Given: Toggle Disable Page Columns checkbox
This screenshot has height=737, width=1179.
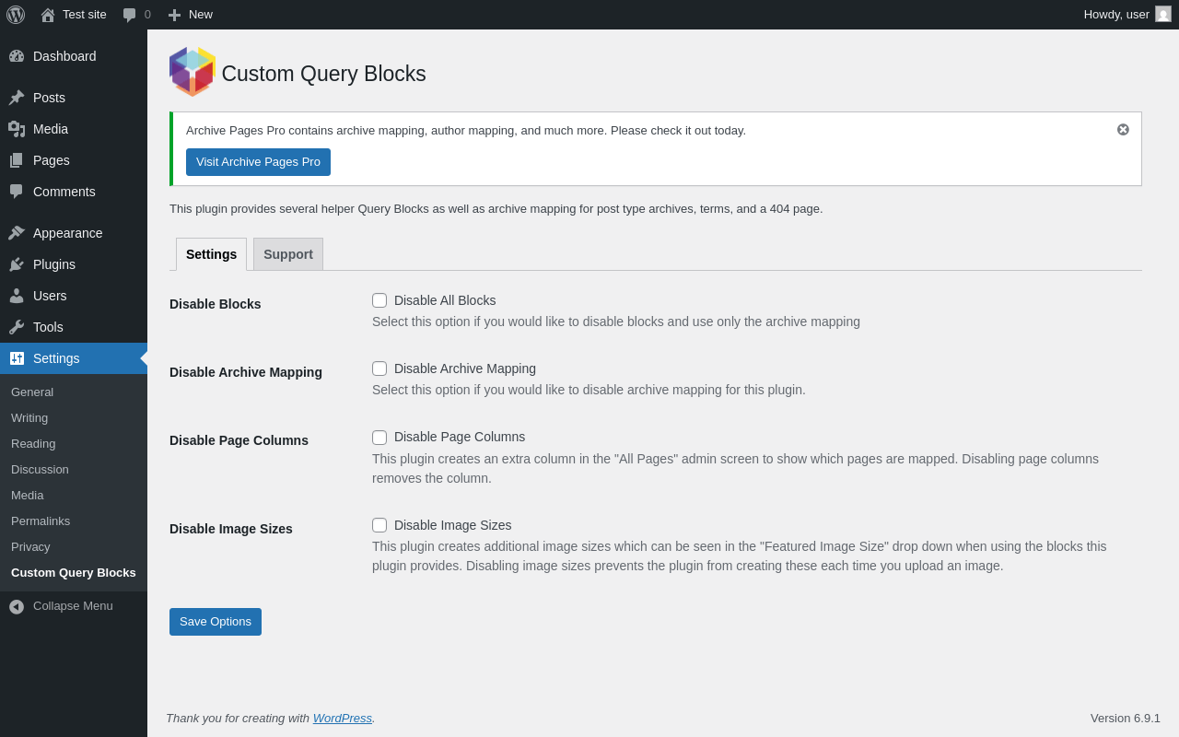Looking at the screenshot, I should (x=379, y=438).
